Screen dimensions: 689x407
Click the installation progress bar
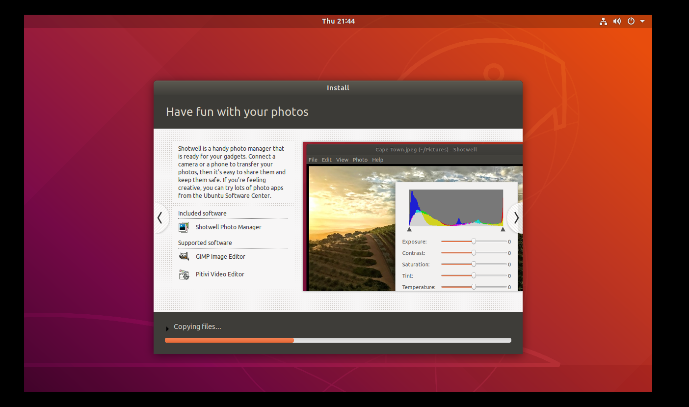[x=338, y=340]
